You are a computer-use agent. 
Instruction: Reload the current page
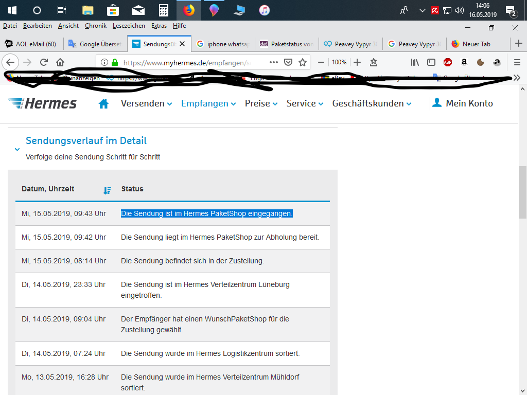tap(44, 62)
